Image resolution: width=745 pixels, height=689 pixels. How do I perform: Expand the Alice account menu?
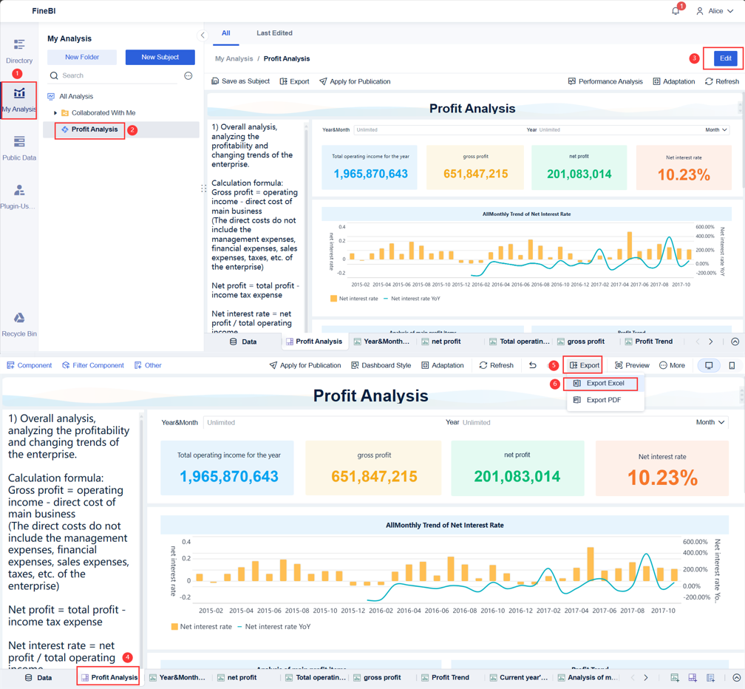(716, 11)
